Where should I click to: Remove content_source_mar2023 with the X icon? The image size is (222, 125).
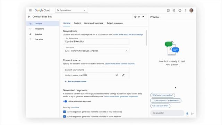click(117, 75)
